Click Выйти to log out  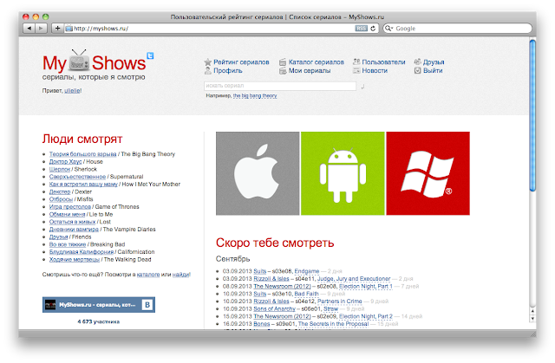[x=433, y=70]
